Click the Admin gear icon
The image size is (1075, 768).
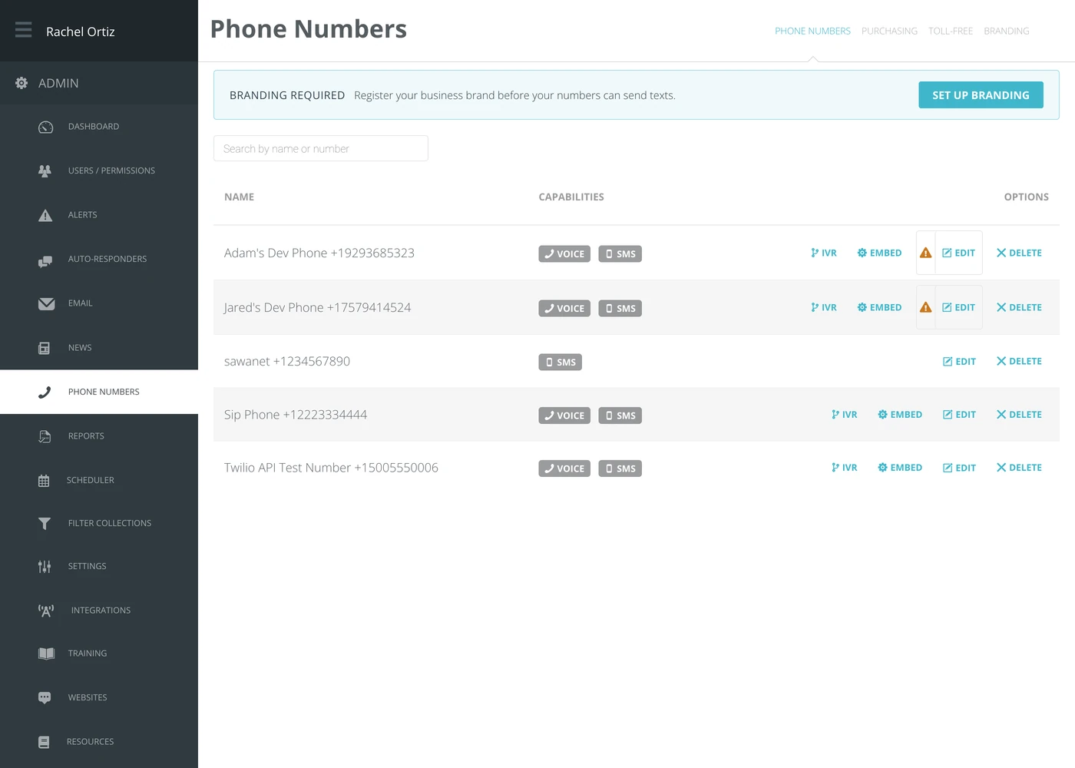tap(21, 83)
